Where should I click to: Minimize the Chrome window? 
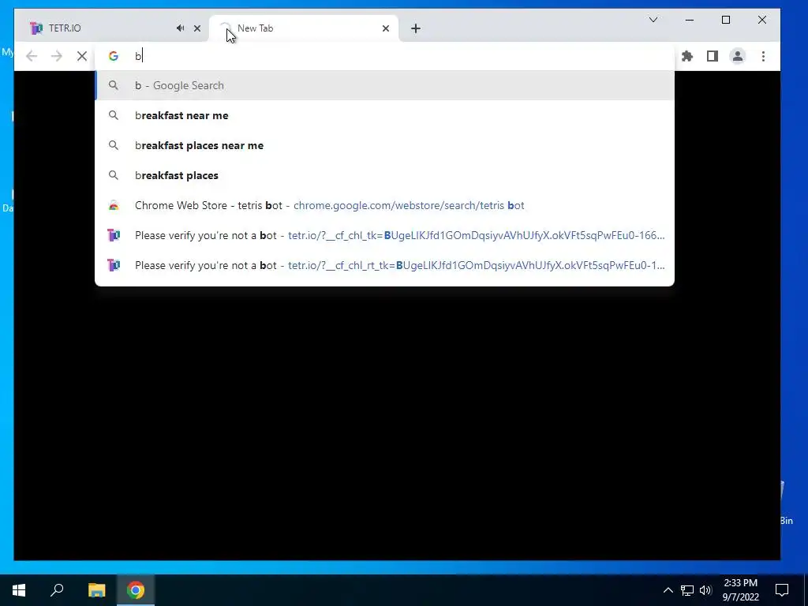tap(690, 20)
